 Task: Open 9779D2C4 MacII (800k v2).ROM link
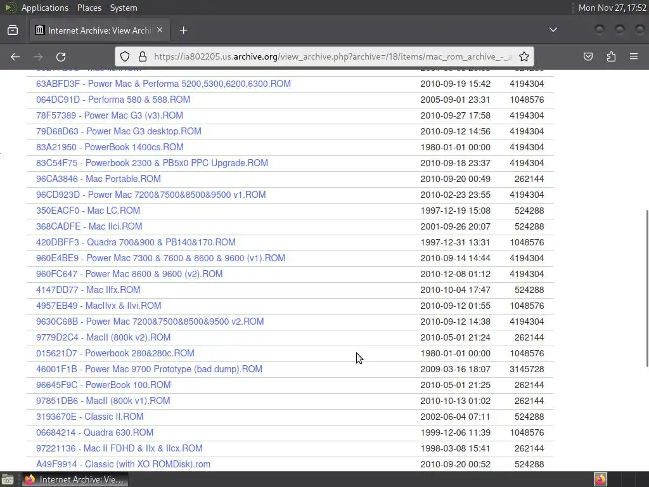[x=103, y=337]
